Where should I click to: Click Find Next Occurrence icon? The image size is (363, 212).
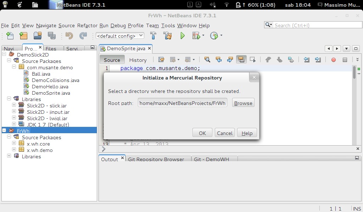(230, 60)
